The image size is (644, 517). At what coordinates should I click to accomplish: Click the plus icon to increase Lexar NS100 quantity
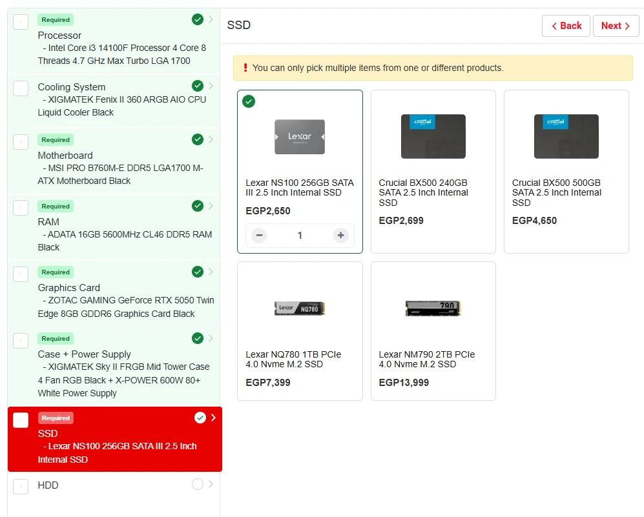340,236
